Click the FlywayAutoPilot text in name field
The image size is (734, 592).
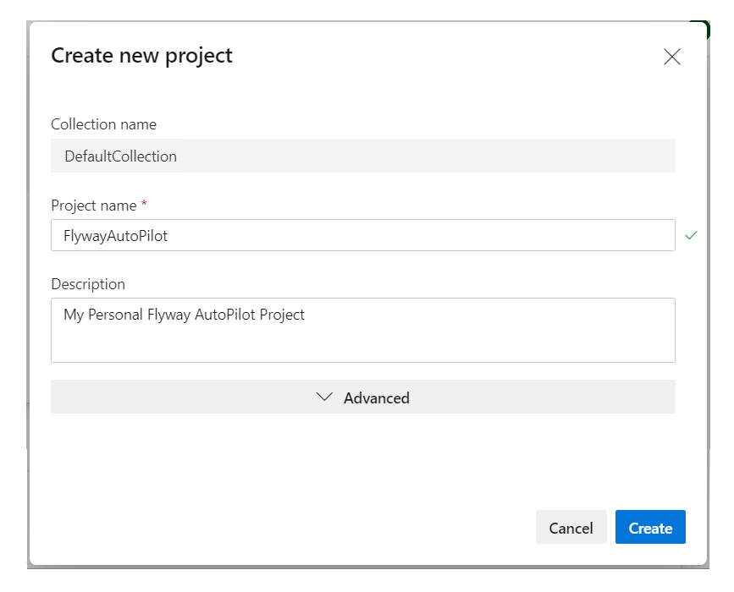[x=115, y=236]
